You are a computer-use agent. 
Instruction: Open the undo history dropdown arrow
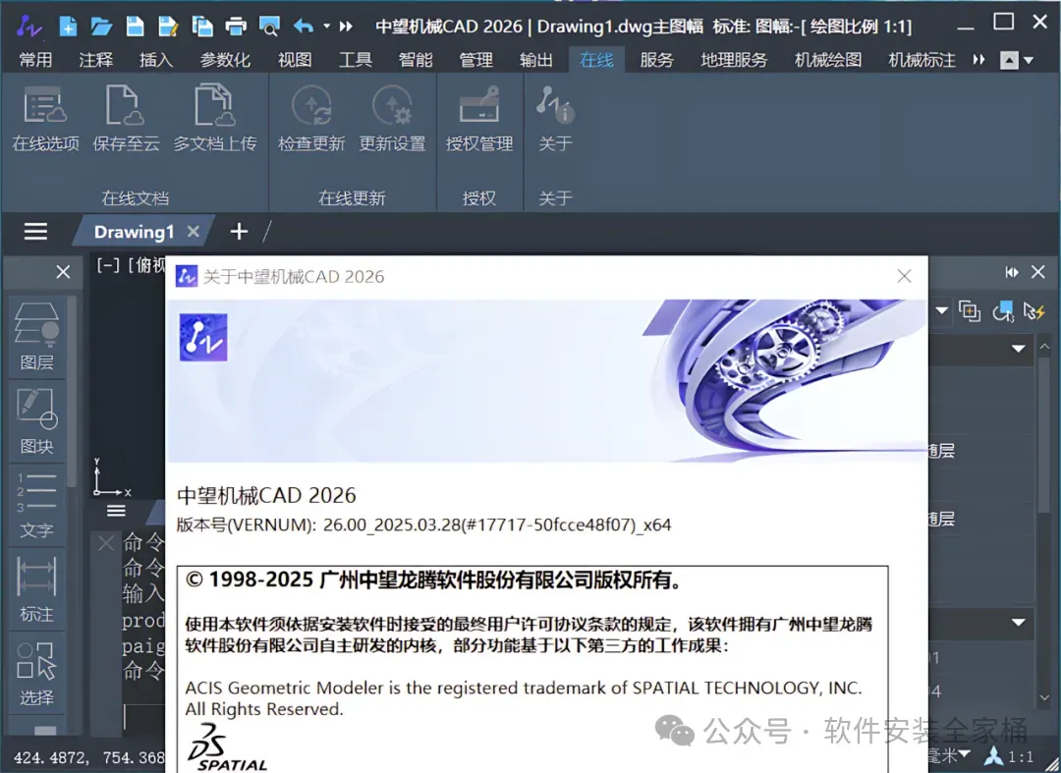tap(326, 27)
